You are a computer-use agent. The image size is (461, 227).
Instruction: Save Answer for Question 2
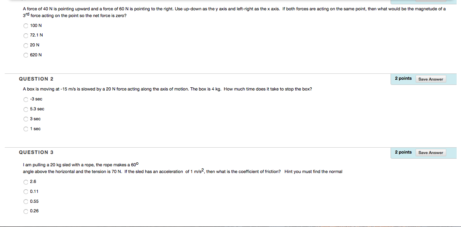click(431, 79)
